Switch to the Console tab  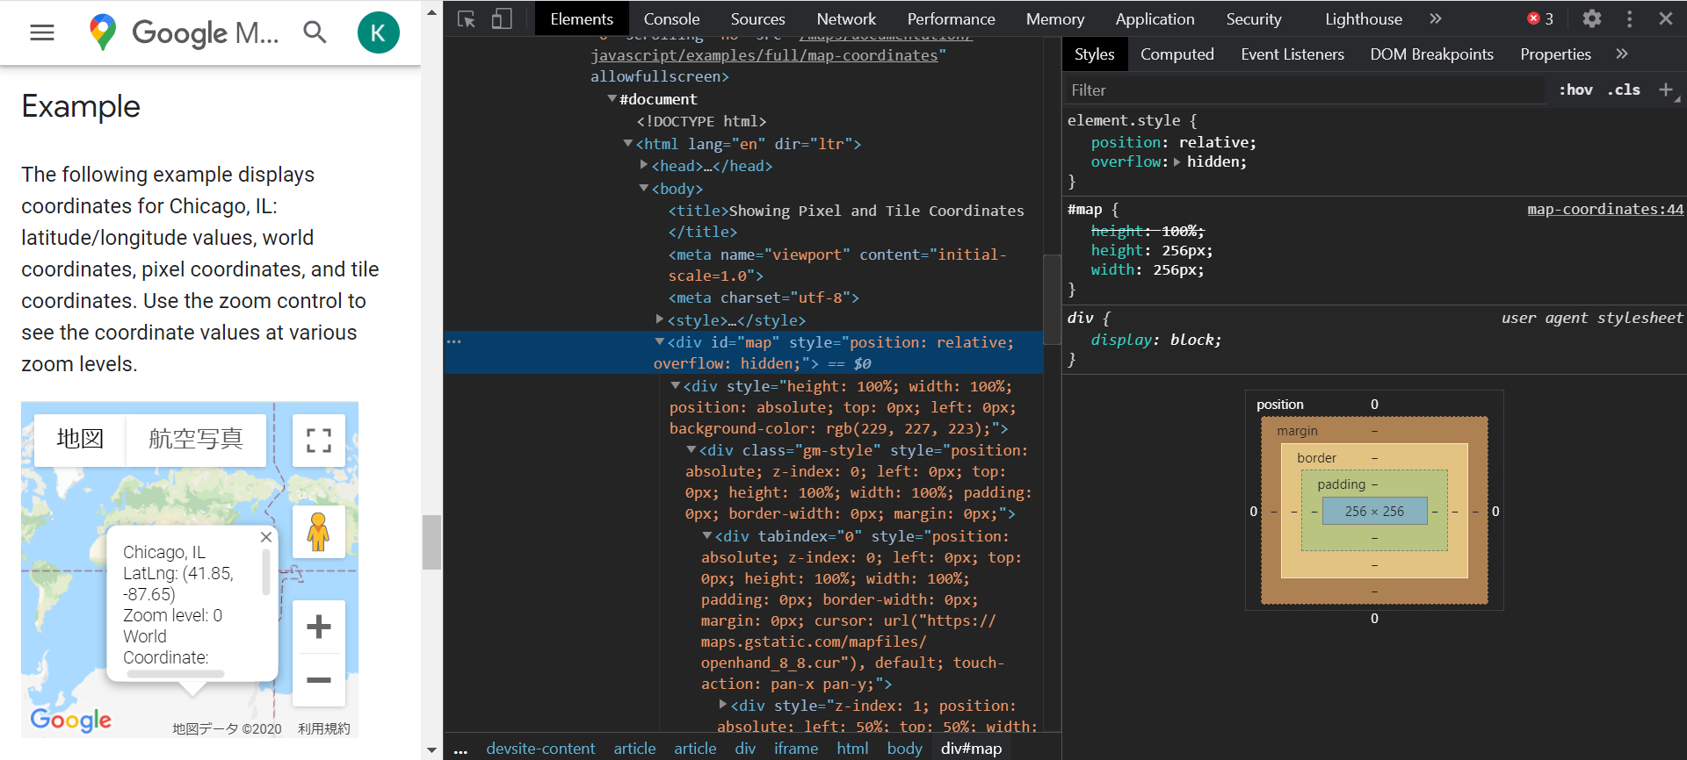pyautogui.click(x=671, y=18)
